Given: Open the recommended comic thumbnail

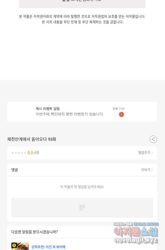Looking at the screenshot, I should pyautogui.click(x=20, y=246).
